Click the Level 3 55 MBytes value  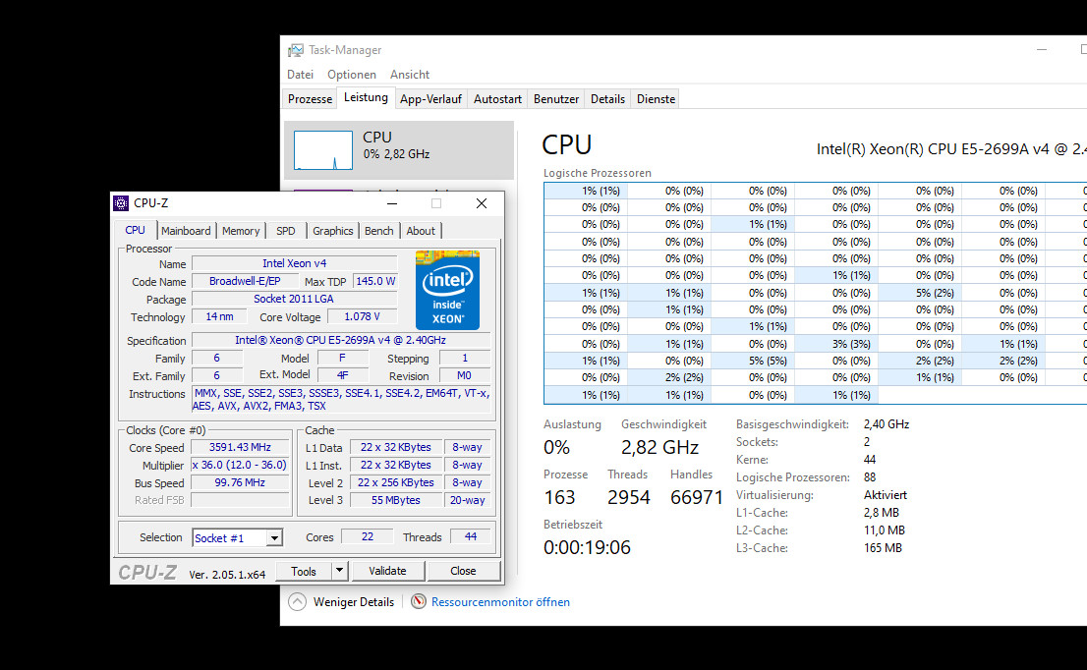point(396,500)
